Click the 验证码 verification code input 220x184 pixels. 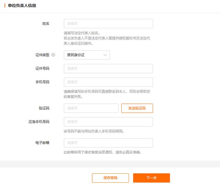91,108
